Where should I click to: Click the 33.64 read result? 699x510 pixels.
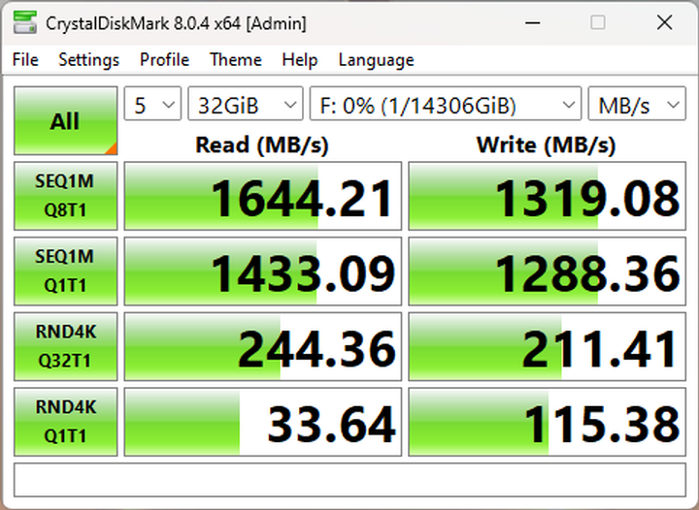262,422
